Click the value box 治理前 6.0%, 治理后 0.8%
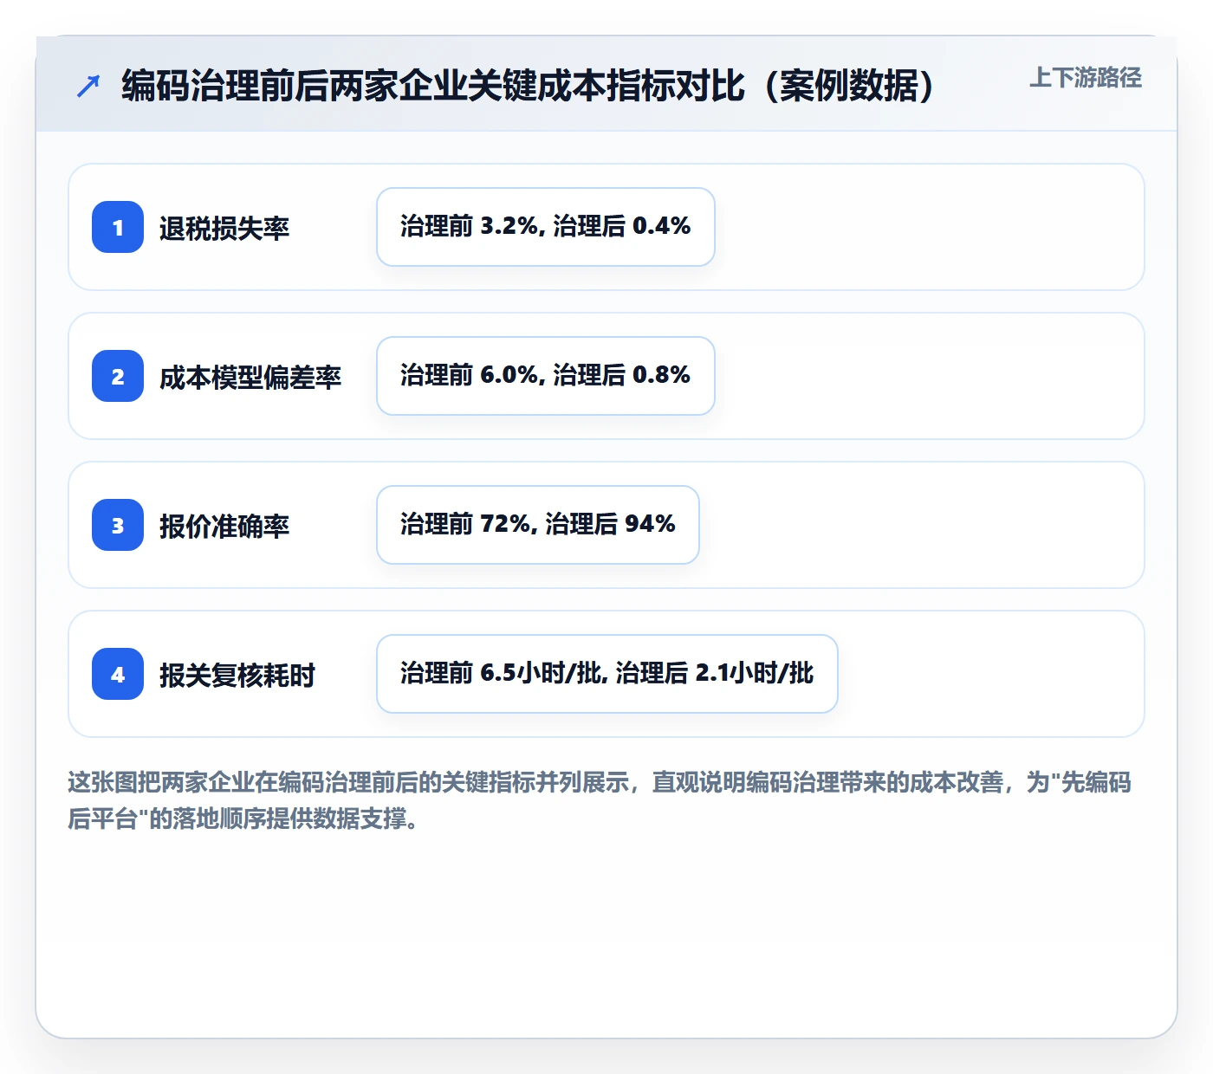This screenshot has width=1213, height=1074. point(546,376)
